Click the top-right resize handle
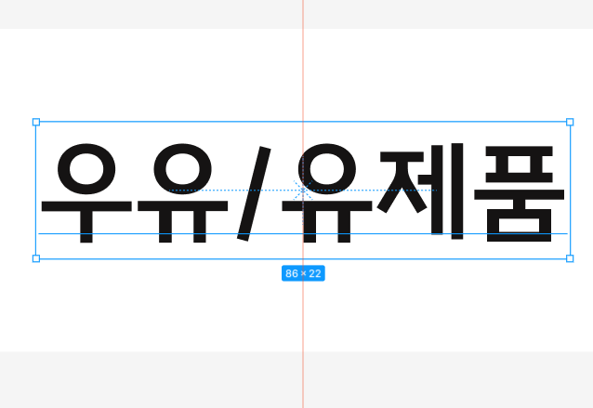593x408 pixels. click(570, 122)
